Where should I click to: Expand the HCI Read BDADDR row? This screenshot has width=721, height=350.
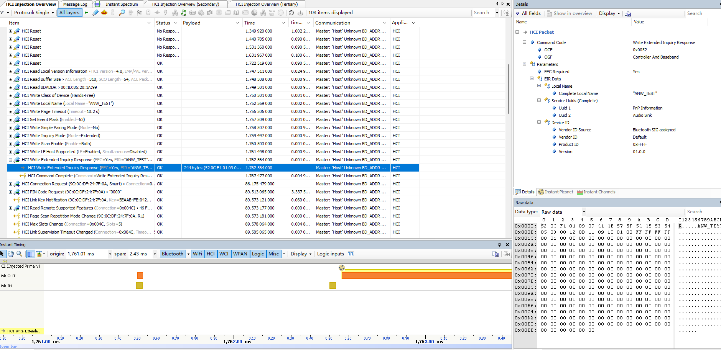[10, 88]
